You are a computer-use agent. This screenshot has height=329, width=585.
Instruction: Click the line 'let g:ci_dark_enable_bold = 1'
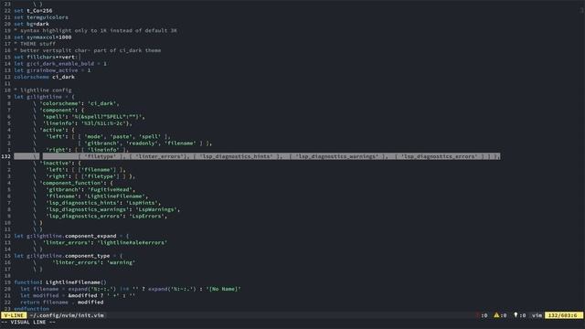[60, 64]
